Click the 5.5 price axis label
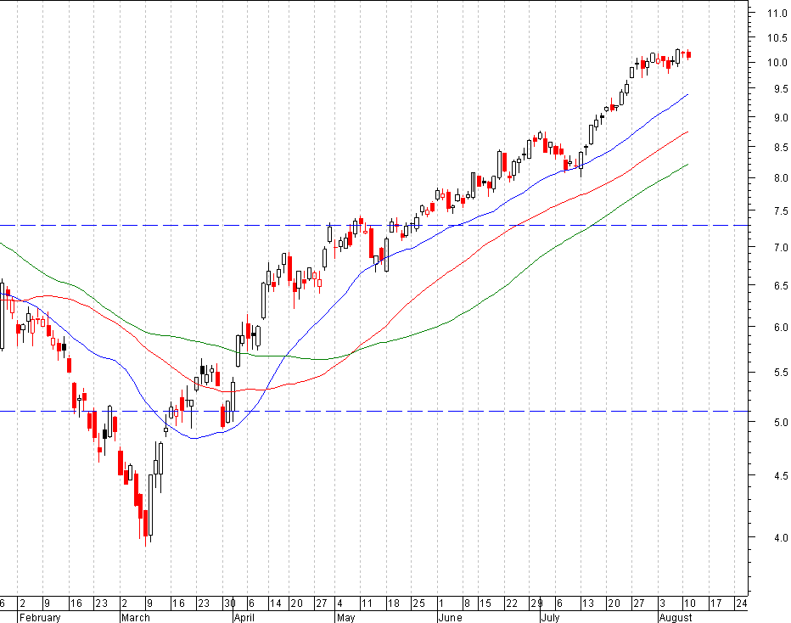The height and width of the screenshot is (623, 791). coord(780,373)
